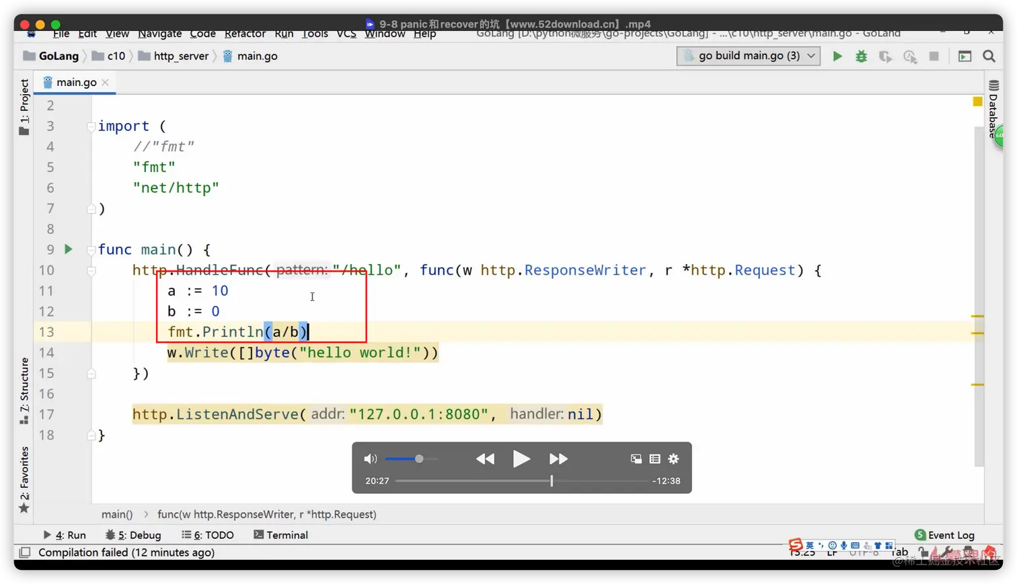Click the Sogou input method S icon
Viewport: 1017px width, 584px height.
pyautogui.click(x=796, y=545)
